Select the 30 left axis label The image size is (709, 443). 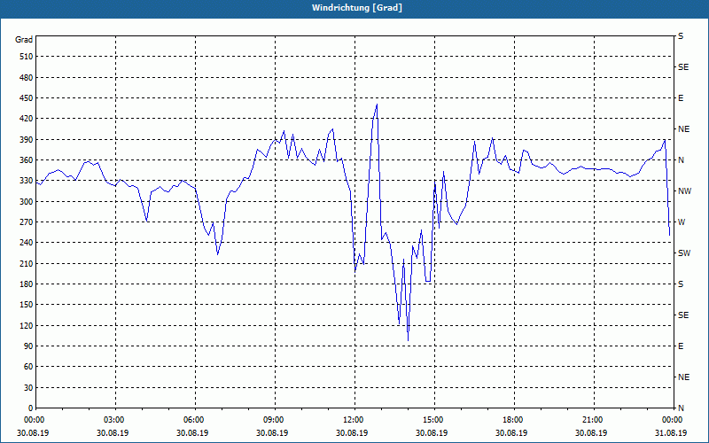coord(27,388)
